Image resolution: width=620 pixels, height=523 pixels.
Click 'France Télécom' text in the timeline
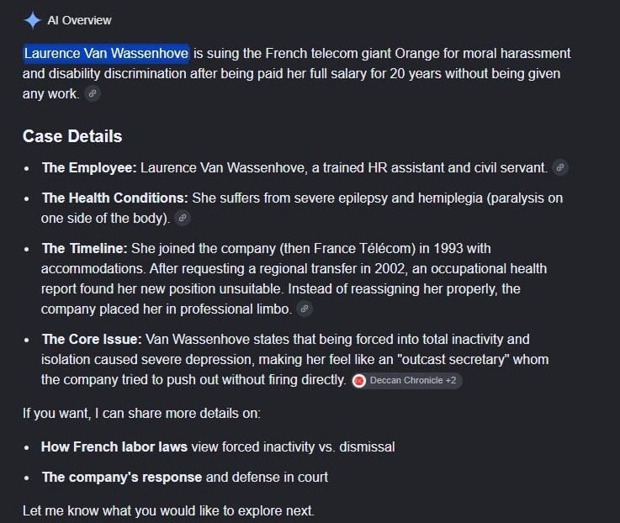click(363, 248)
